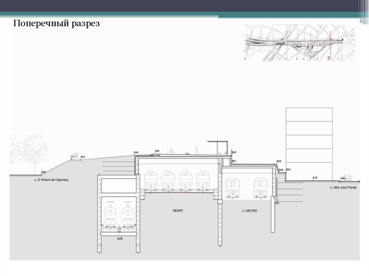Click the 24.75 elevation marker beside the building
The image size is (369, 276).
[315, 178]
